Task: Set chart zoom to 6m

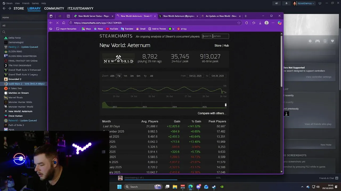Action: (139, 76)
